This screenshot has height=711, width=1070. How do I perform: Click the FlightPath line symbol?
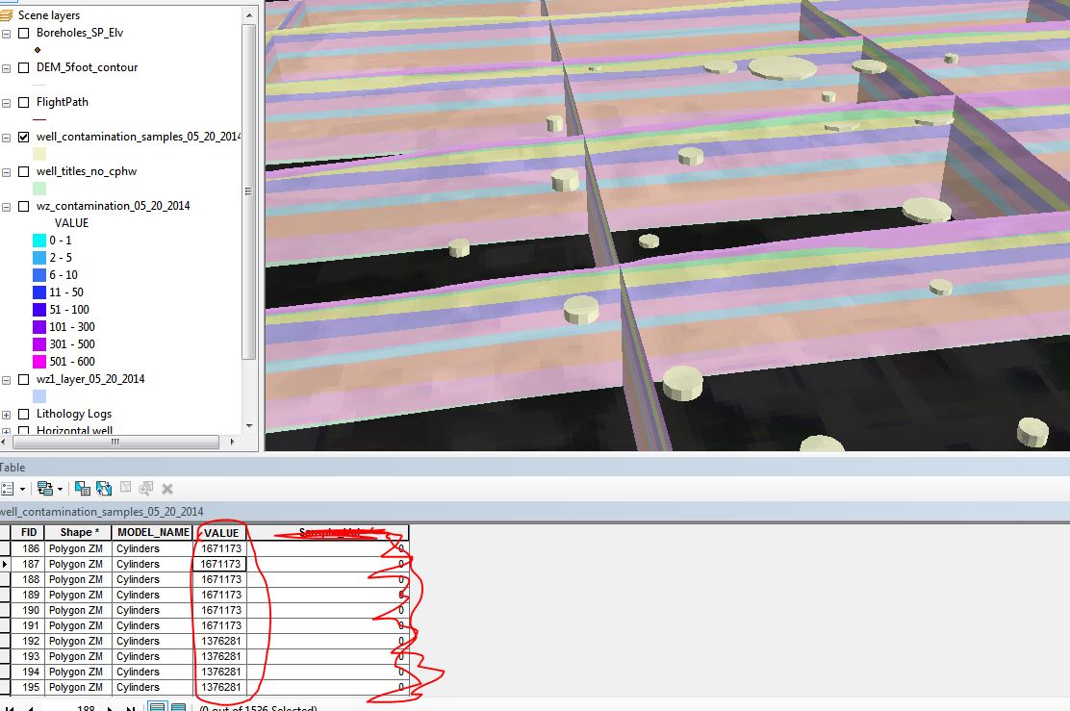click(x=38, y=119)
